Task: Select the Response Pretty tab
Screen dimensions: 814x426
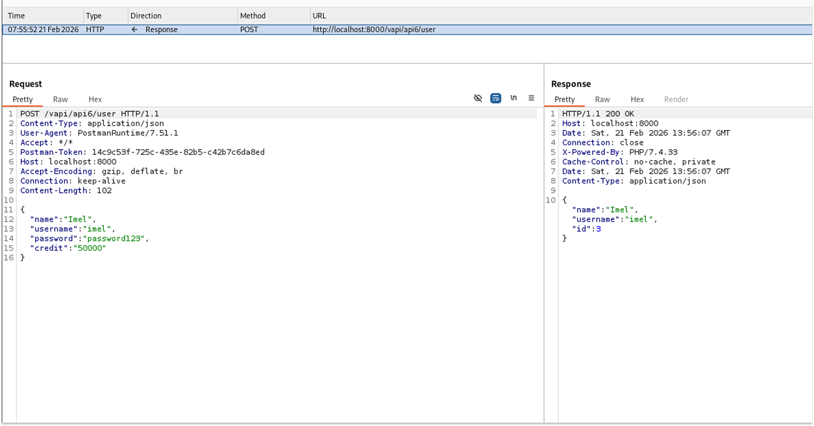Action: pos(564,99)
